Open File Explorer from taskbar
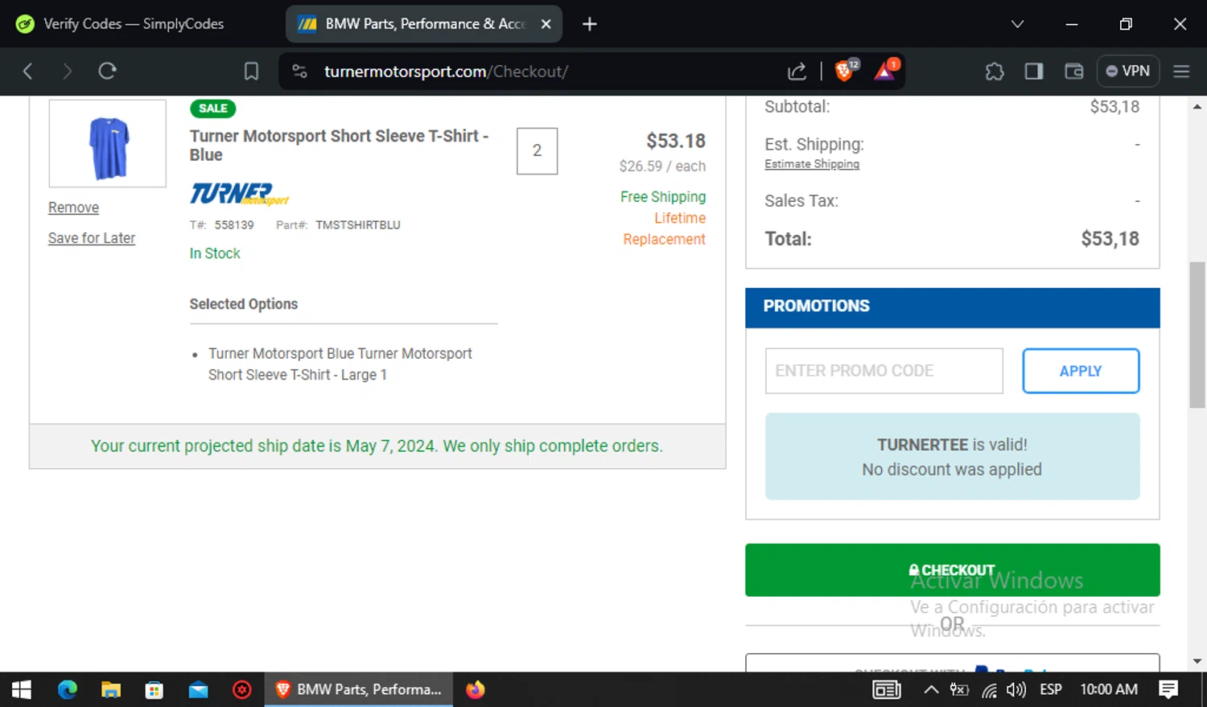The width and height of the screenshot is (1207, 707). coord(111,689)
